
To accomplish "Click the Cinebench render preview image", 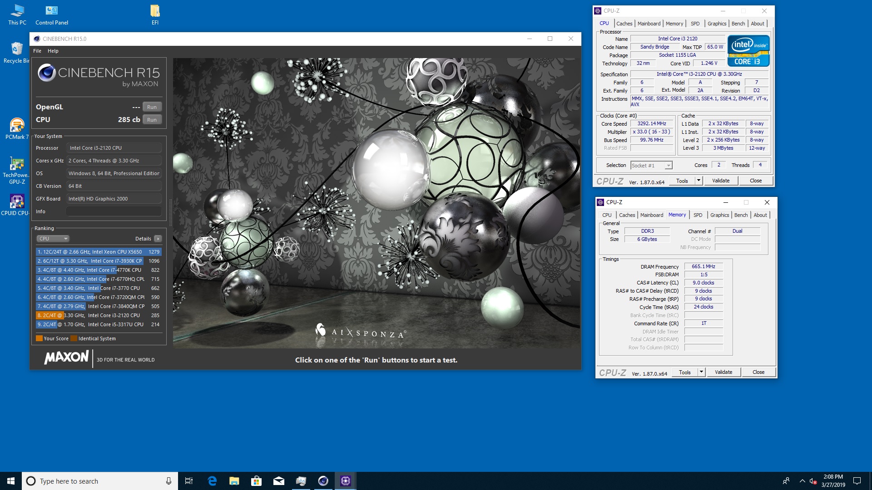I will coord(377,203).
